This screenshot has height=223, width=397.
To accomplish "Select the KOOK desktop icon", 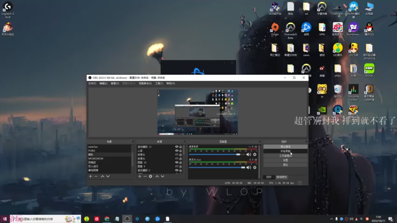I will [369, 70].
